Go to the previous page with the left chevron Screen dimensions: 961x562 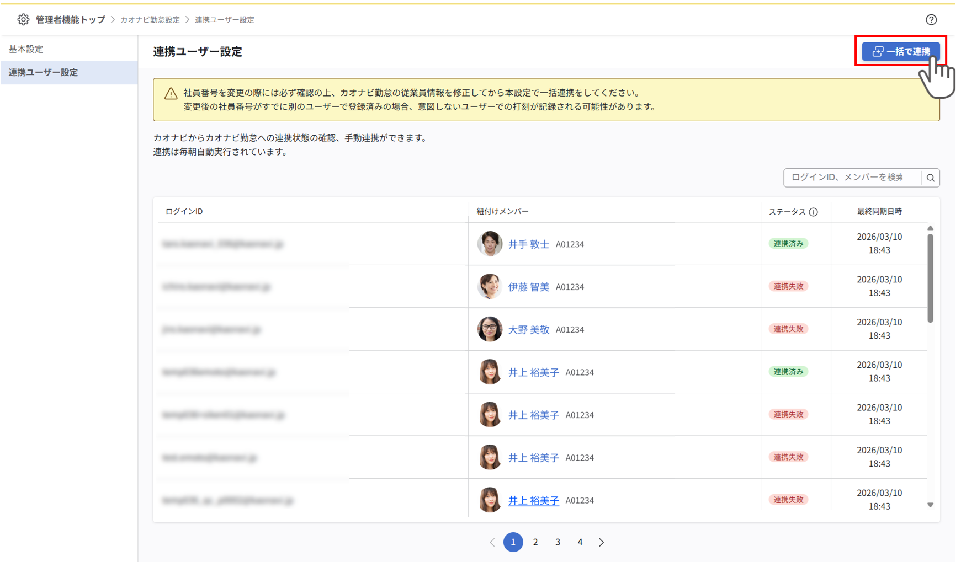pyautogui.click(x=492, y=542)
